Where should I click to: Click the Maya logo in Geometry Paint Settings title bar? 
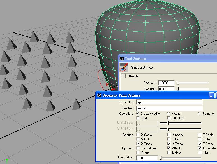(99, 95)
